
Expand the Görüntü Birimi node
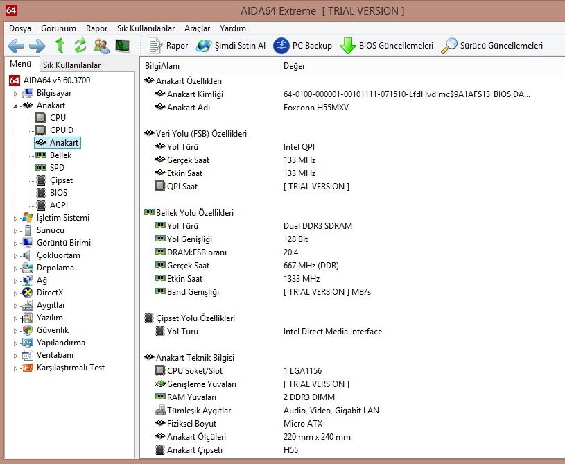[x=15, y=243]
